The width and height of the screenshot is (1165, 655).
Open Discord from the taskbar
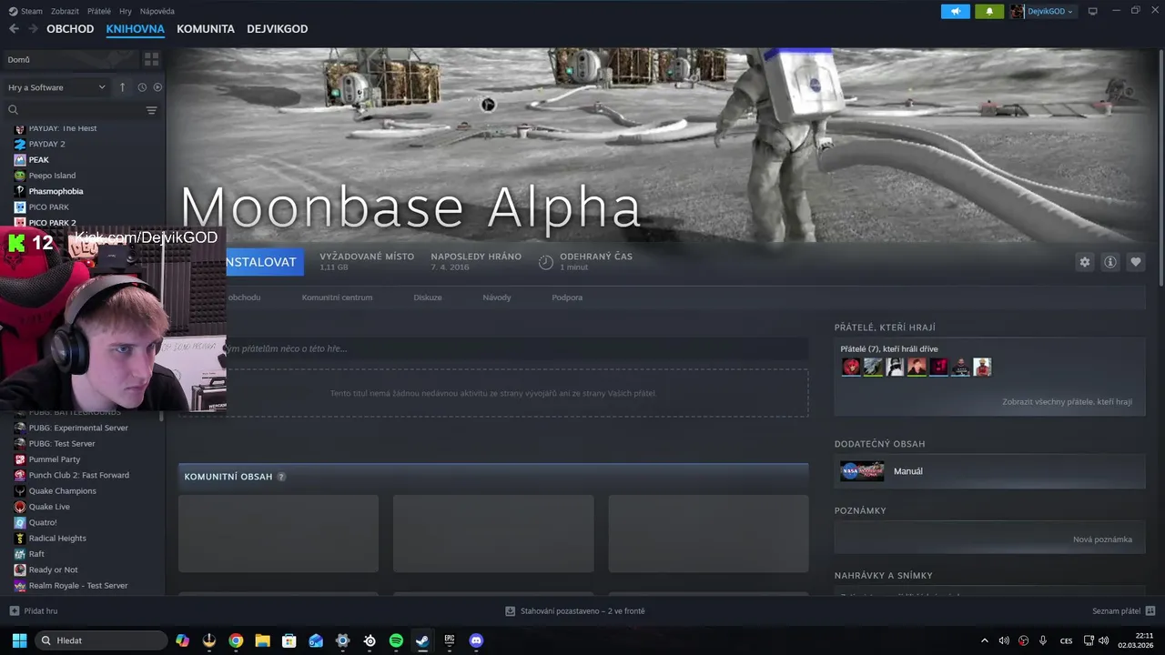475,640
